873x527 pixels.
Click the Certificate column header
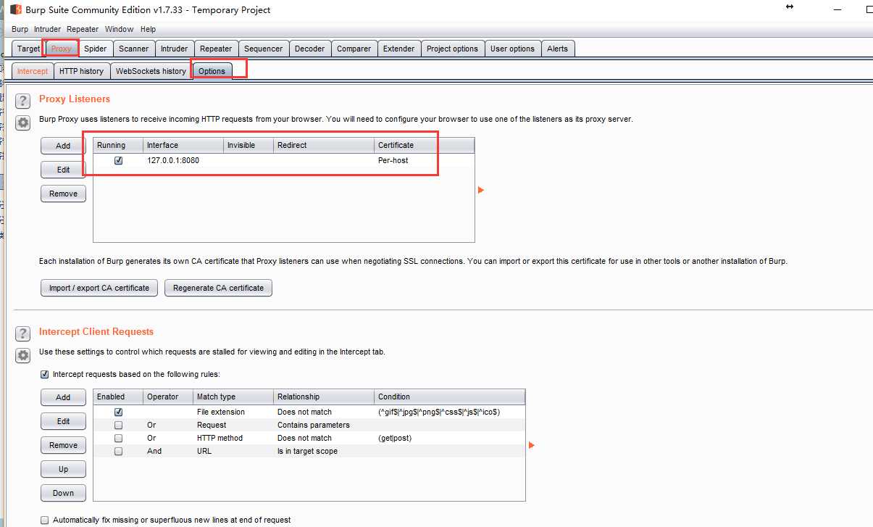pos(425,145)
